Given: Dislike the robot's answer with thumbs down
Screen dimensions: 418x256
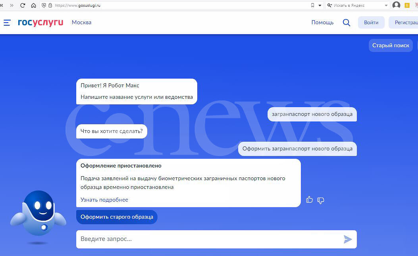Looking at the screenshot, I should [x=321, y=200].
